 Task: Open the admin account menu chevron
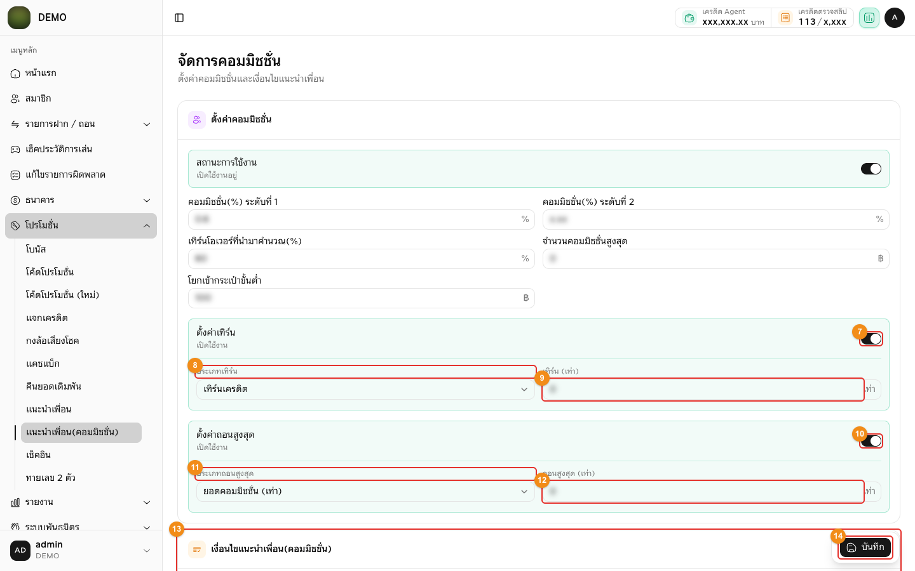pyautogui.click(x=147, y=551)
